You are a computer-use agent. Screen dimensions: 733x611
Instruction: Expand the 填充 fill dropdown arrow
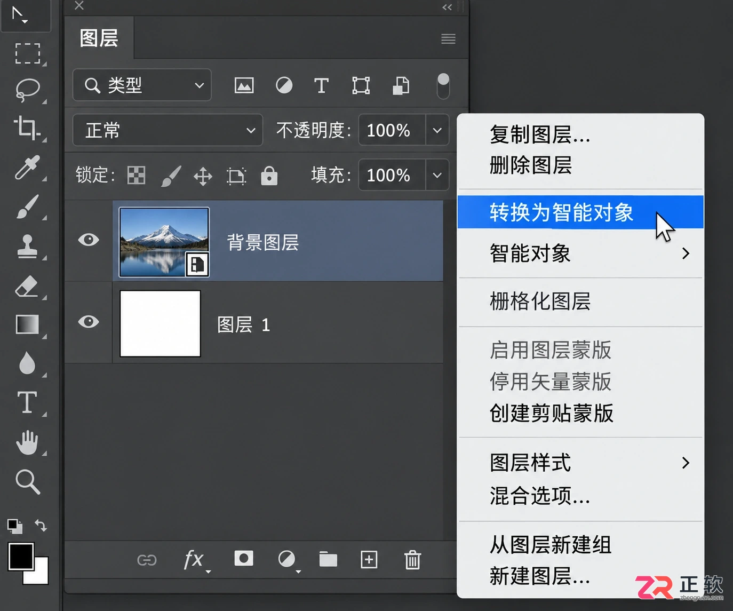(437, 175)
